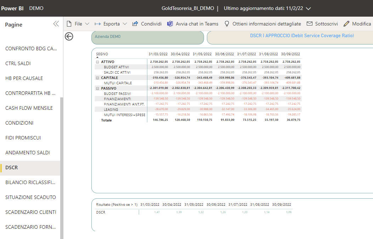Open the File dropdown chevron
This screenshot has height=239, width=373.
pos(87,24)
